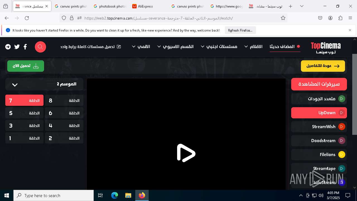
Task: Open the Facebook social icon
Action: click(25, 47)
